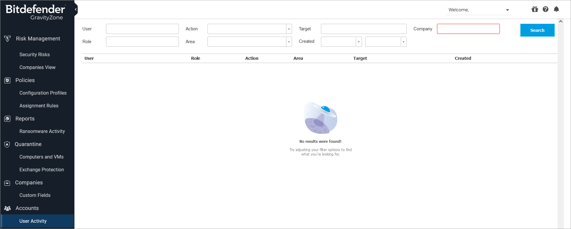This screenshot has height=229, width=571.
Task: Sort results by the Created column header
Action: 463,58
